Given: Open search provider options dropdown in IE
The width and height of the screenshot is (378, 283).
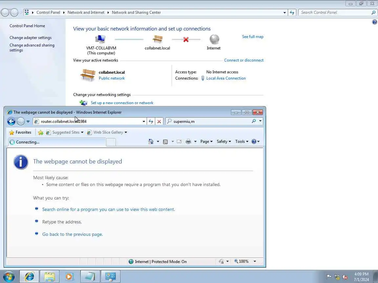Looking at the screenshot, I should click(x=260, y=121).
